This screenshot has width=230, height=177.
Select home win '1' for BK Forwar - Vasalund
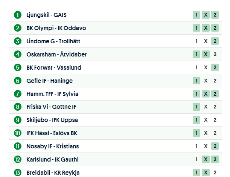196,67
